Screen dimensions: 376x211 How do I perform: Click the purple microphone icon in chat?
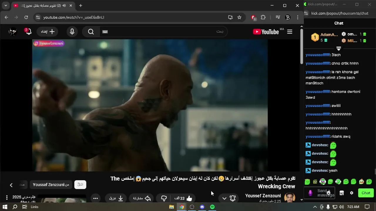pyautogui.click(x=310, y=193)
